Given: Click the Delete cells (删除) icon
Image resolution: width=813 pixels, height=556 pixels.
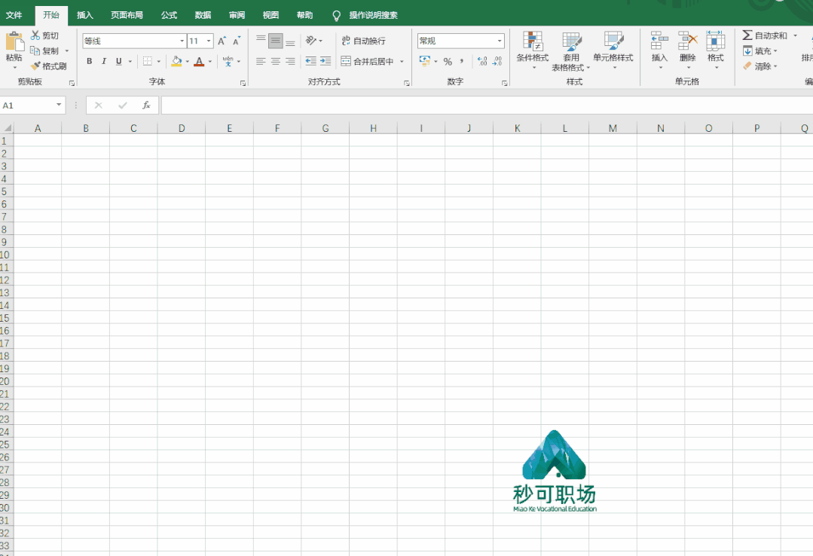Looking at the screenshot, I should 687,41.
